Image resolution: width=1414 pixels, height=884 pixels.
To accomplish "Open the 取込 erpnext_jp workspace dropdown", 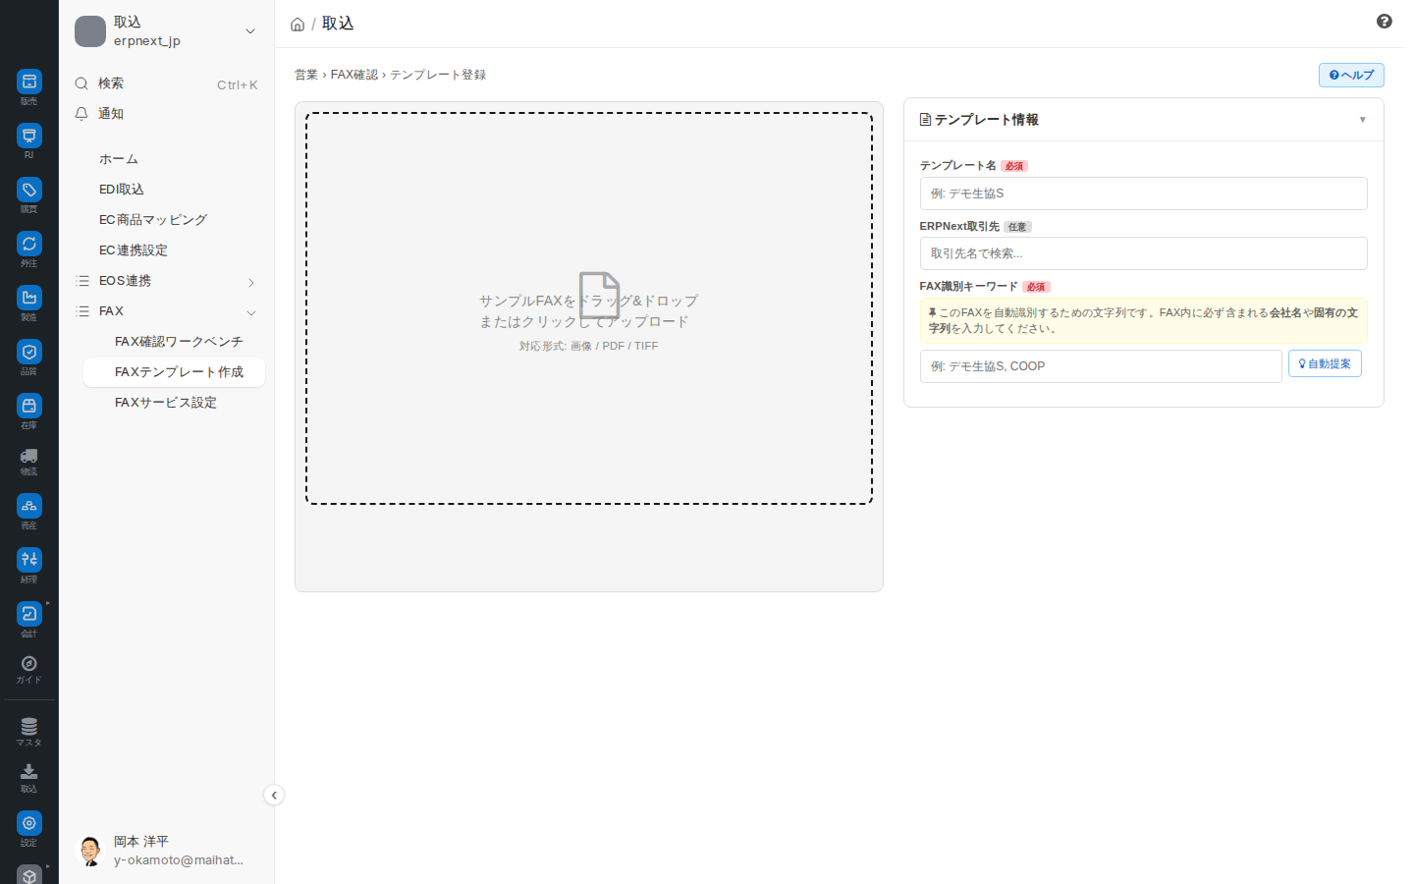I will [x=167, y=31].
